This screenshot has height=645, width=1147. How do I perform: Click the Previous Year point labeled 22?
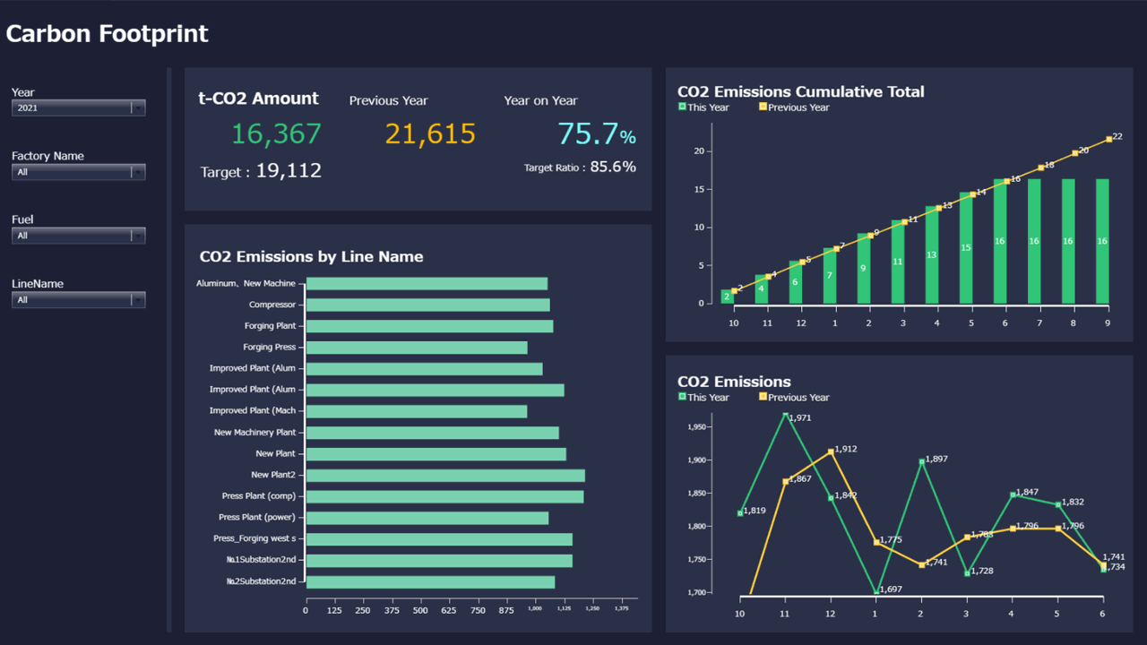[x=1109, y=139]
